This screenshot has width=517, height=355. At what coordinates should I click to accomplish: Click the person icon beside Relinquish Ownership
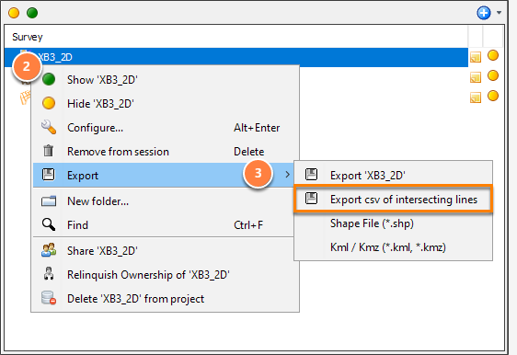(x=49, y=274)
